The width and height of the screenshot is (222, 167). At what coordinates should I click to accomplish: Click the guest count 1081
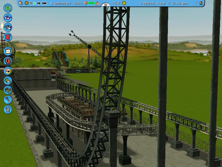pos(78,3)
